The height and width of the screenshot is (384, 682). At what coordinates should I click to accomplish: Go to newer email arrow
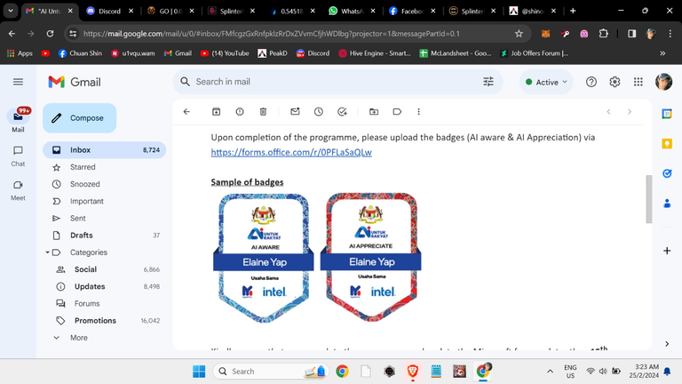pos(608,112)
